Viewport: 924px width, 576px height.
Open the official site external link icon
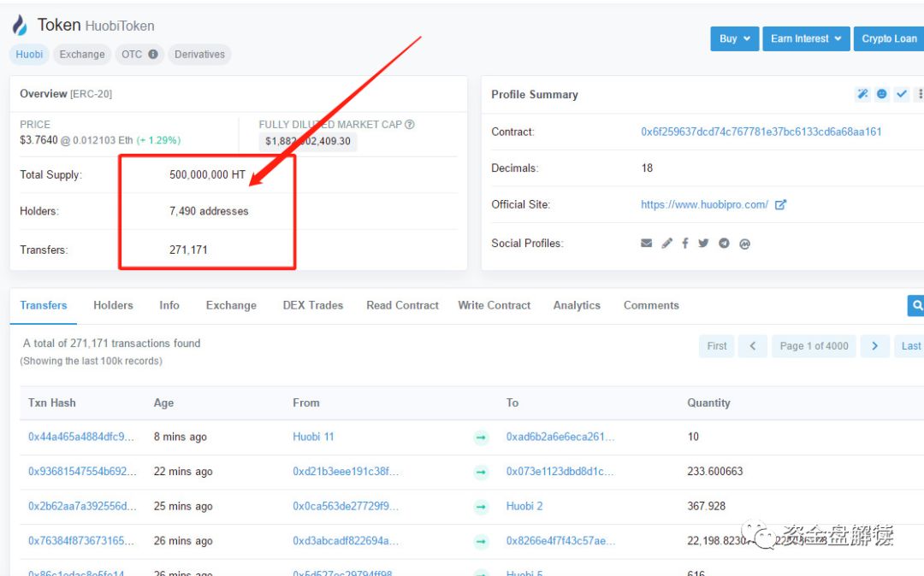(780, 205)
